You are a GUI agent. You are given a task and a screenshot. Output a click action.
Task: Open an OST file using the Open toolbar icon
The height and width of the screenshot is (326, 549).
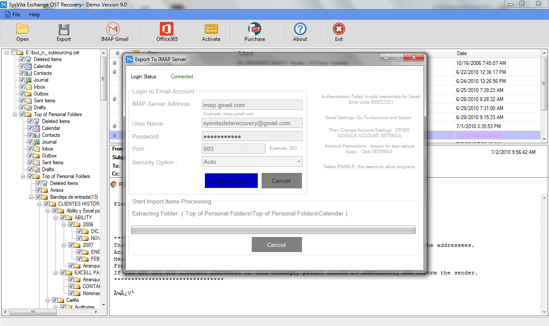coord(22,32)
